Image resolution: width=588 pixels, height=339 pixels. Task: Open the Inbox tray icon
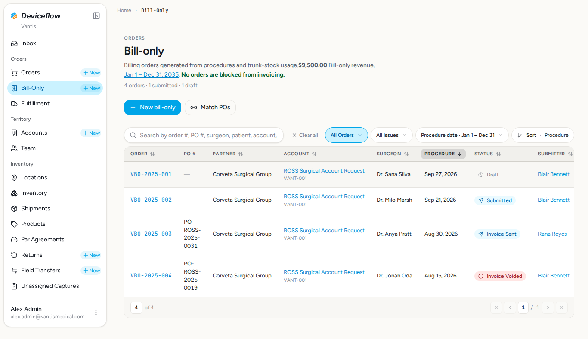click(x=14, y=43)
